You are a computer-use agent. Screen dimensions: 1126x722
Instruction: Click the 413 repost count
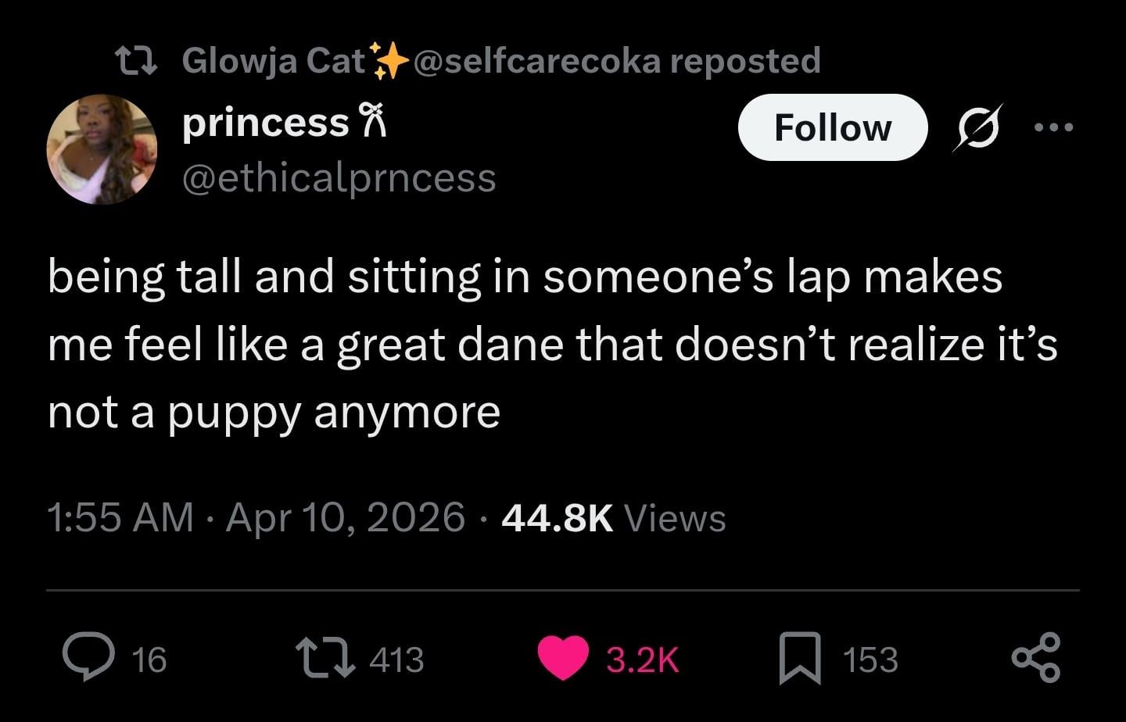tap(396, 659)
